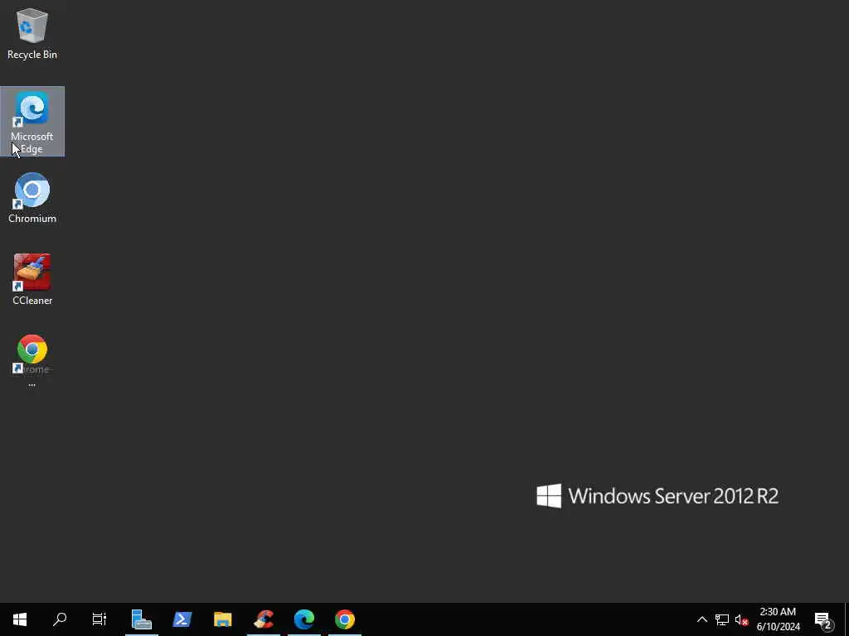Switch to CCleaner in the taskbar
This screenshot has width=849, height=636.
[x=264, y=619]
